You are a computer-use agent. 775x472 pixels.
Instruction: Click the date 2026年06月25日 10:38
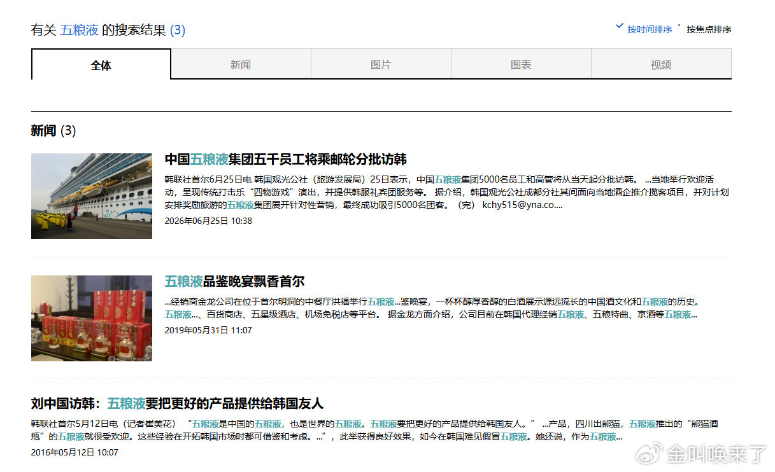pyautogui.click(x=208, y=221)
